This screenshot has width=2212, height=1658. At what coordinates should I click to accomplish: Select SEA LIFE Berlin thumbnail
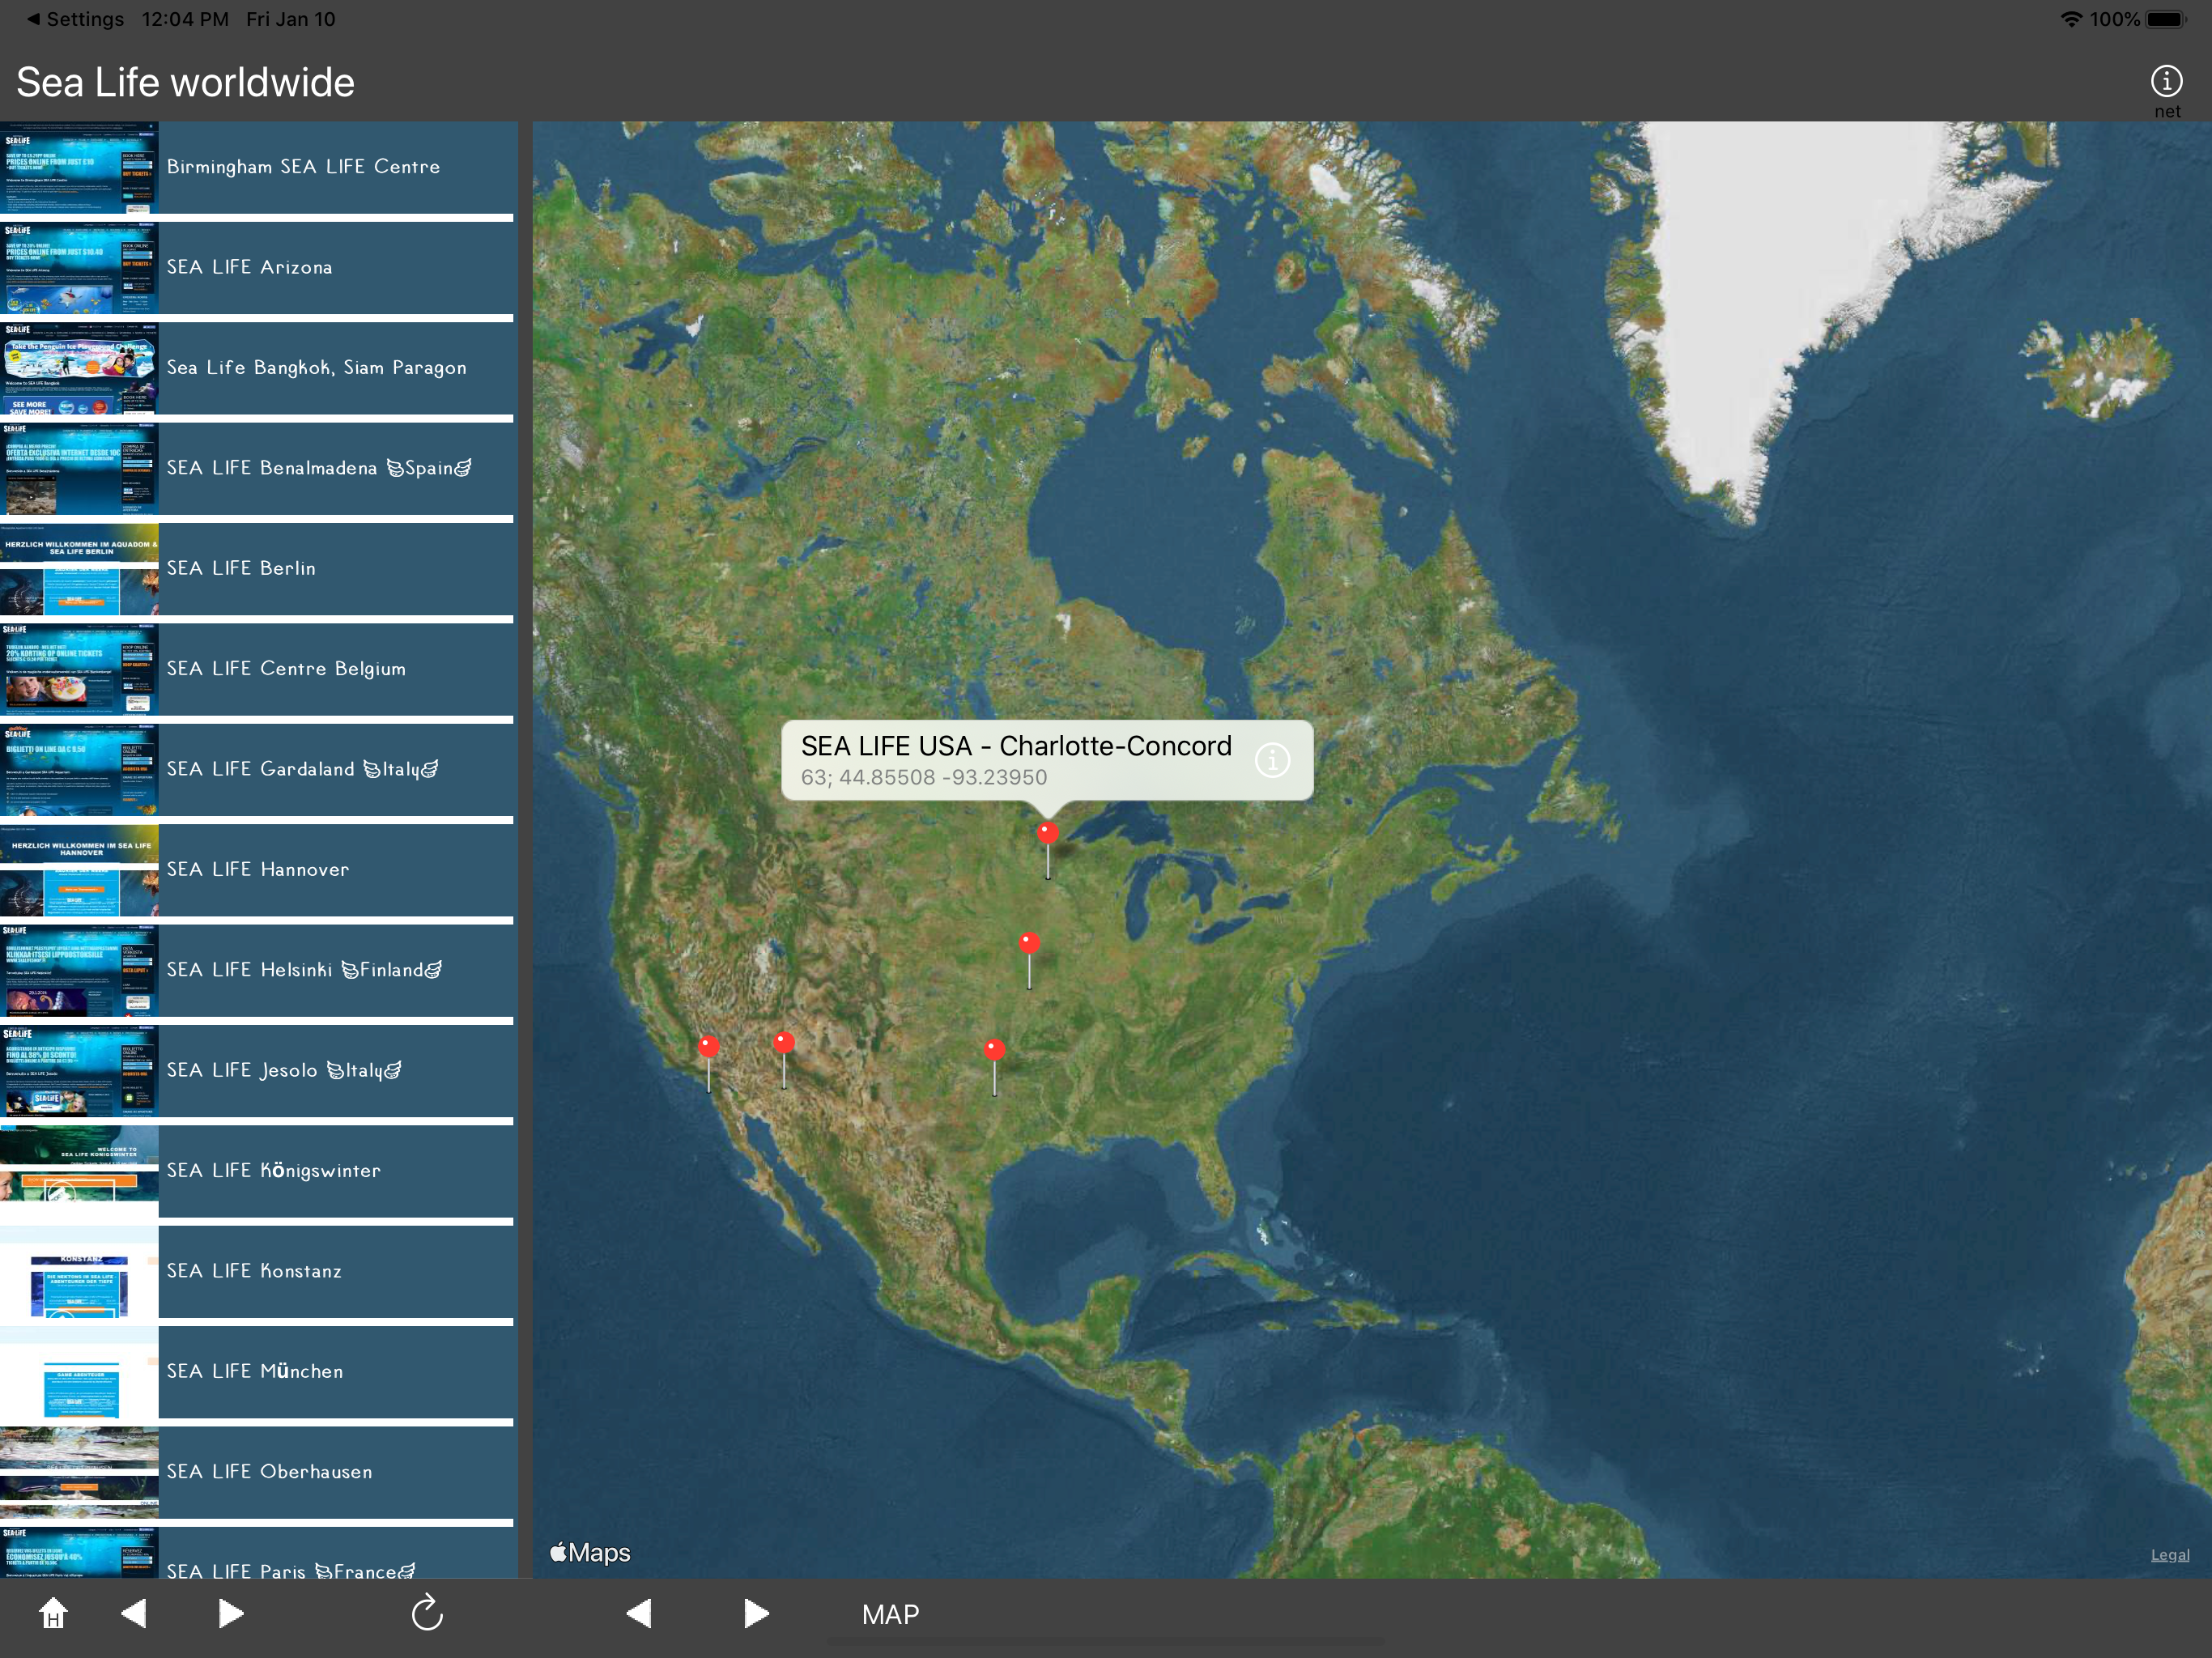79,569
